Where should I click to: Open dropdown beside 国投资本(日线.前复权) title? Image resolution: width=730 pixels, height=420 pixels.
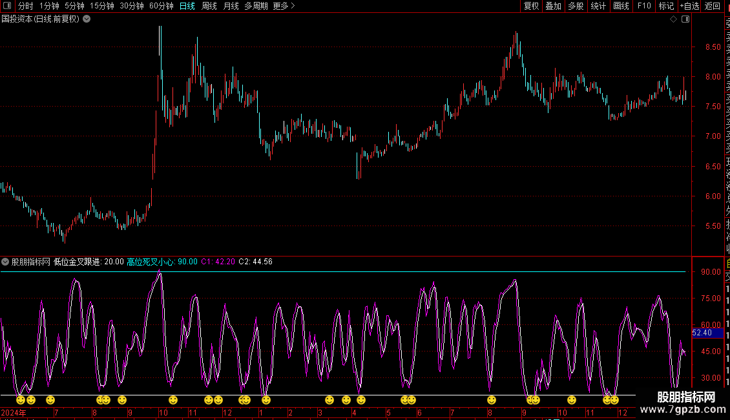pos(87,19)
